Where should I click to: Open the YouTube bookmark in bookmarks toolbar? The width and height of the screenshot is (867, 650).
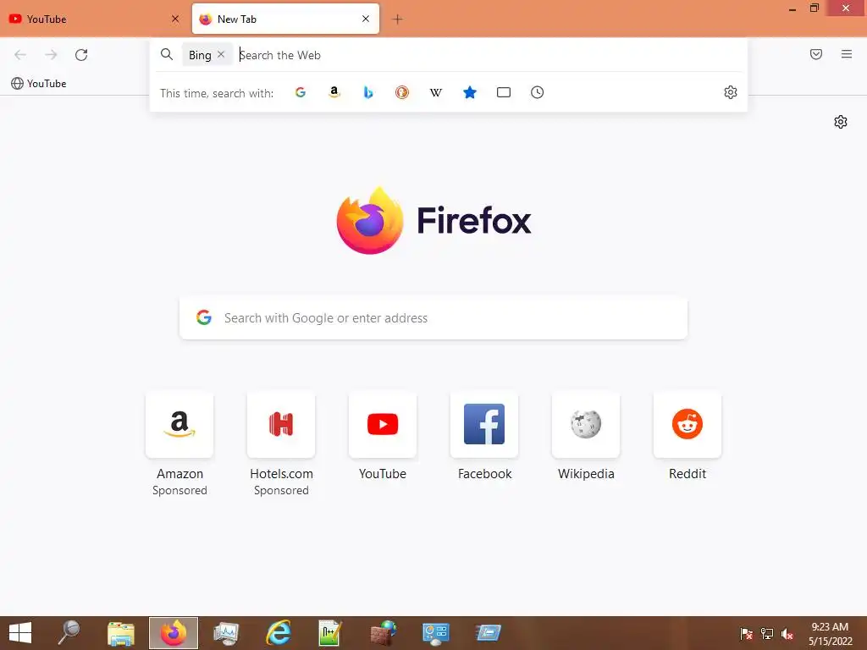(39, 84)
